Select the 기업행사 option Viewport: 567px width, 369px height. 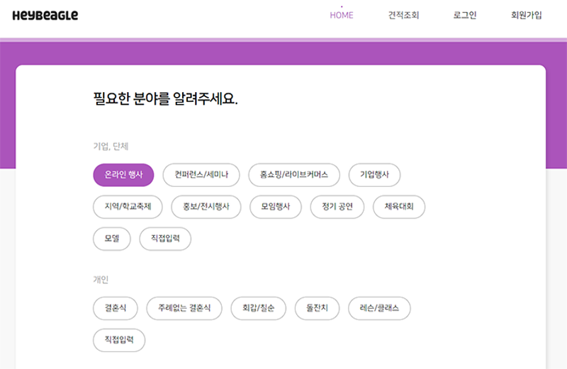click(x=374, y=174)
